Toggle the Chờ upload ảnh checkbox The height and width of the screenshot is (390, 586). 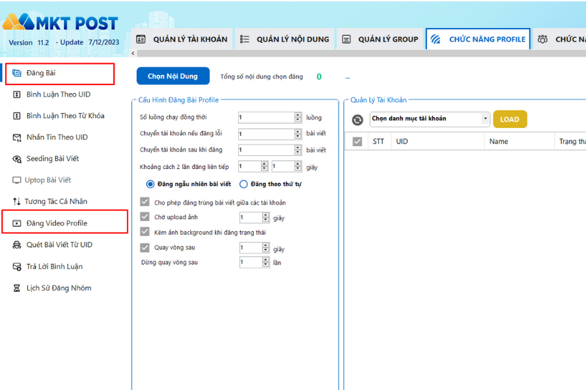click(x=145, y=217)
